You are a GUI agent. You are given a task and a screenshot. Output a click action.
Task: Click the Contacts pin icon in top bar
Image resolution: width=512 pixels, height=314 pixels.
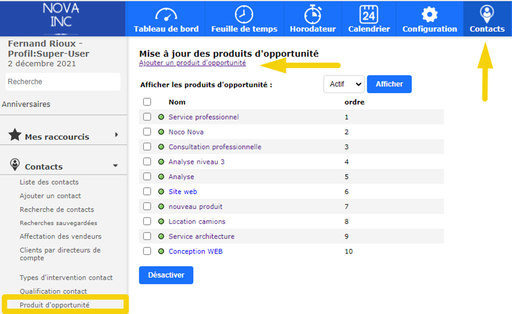pyautogui.click(x=487, y=14)
